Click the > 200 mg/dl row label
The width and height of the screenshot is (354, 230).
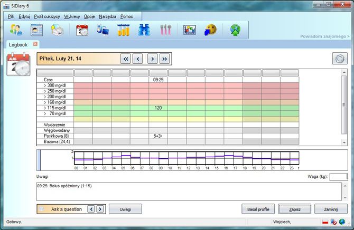pyautogui.click(x=55, y=97)
